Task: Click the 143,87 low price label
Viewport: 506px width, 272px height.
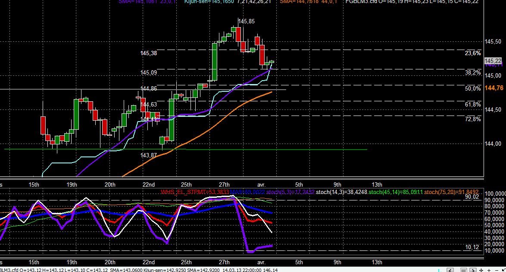Action: pos(148,155)
